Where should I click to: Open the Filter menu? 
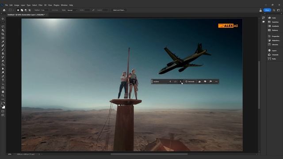pos(40,5)
